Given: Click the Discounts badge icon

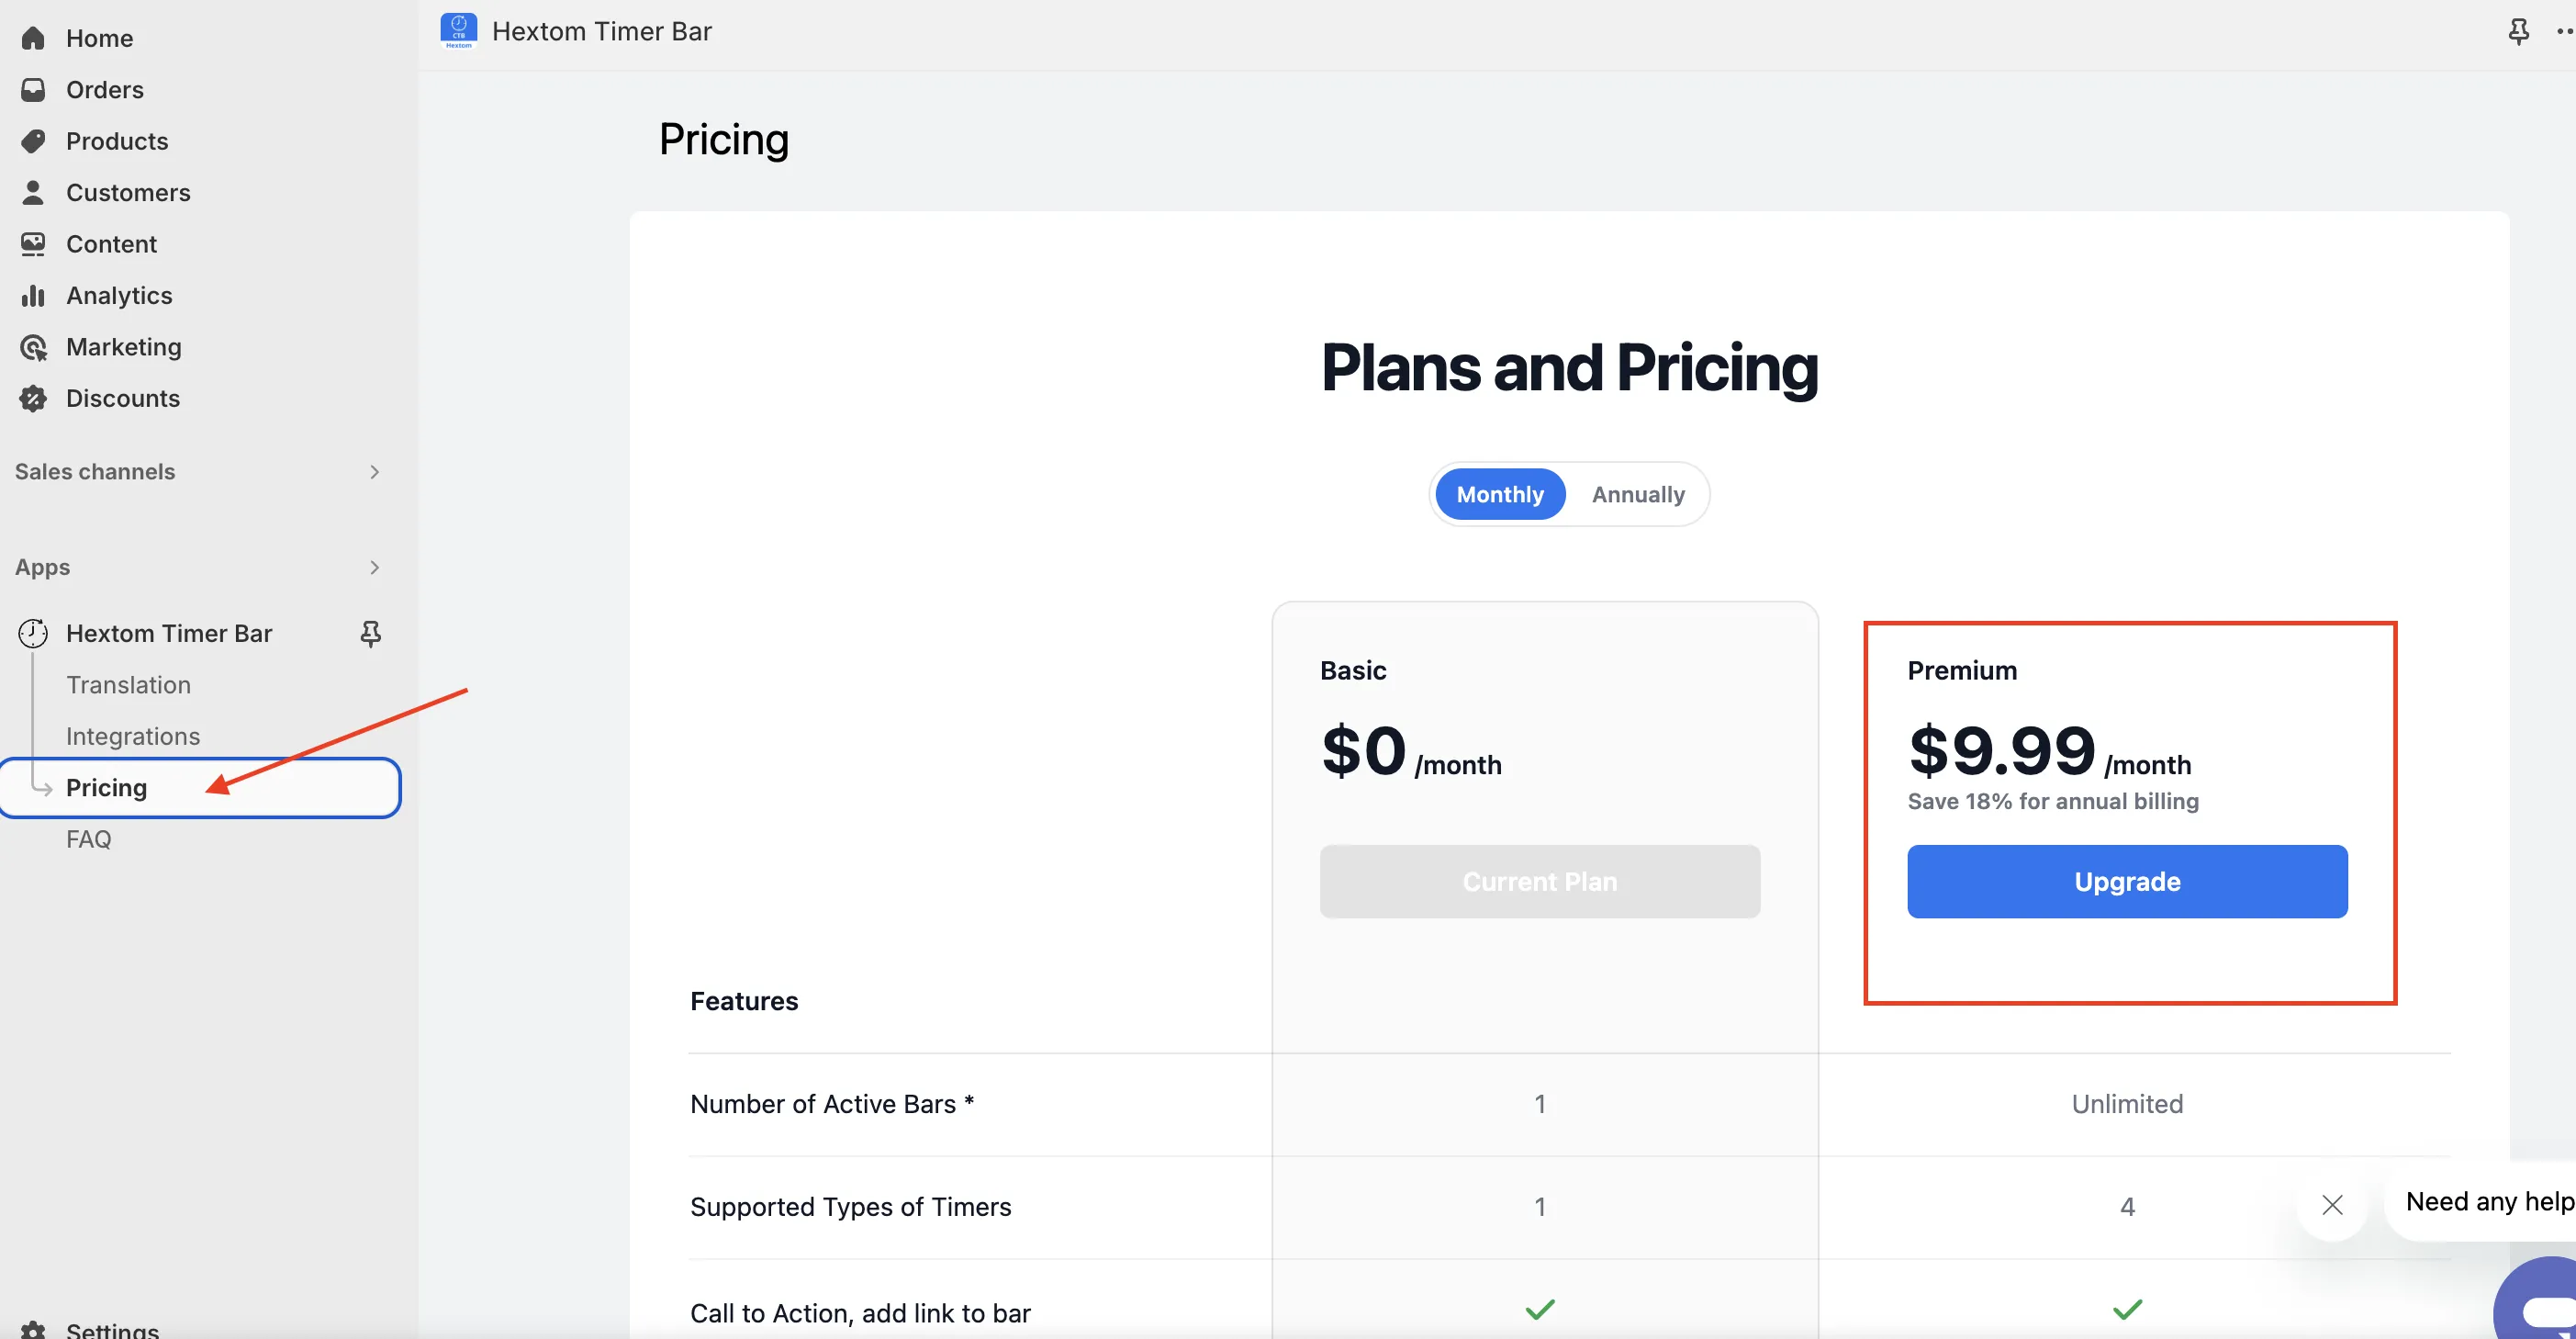Looking at the screenshot, I should click(33, 399).
